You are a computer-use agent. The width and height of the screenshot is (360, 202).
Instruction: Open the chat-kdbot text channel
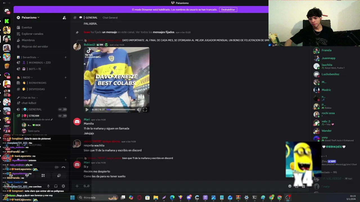point(42,103)
